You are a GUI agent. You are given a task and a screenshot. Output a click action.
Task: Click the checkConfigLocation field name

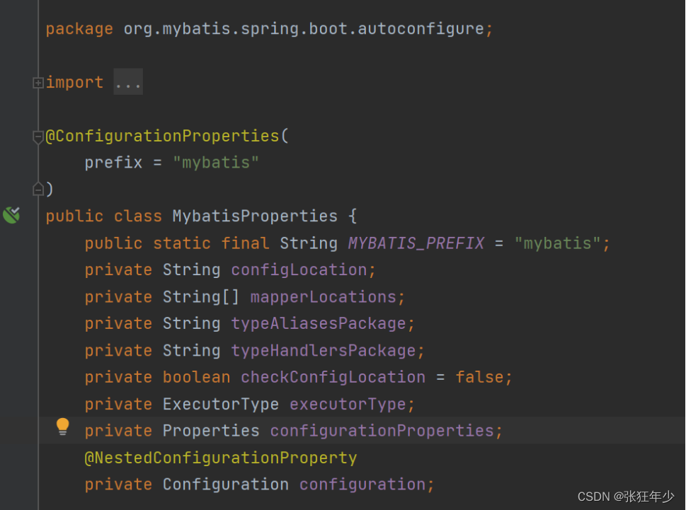pyautogui.click(x=333, y=377)
